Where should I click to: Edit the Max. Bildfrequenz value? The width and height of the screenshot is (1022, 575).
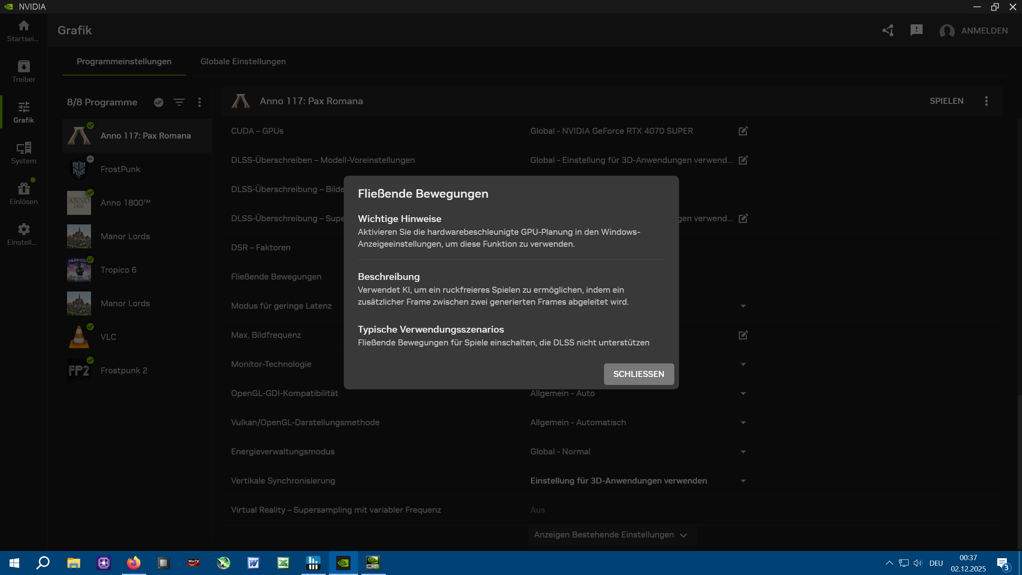coord(743,335)
